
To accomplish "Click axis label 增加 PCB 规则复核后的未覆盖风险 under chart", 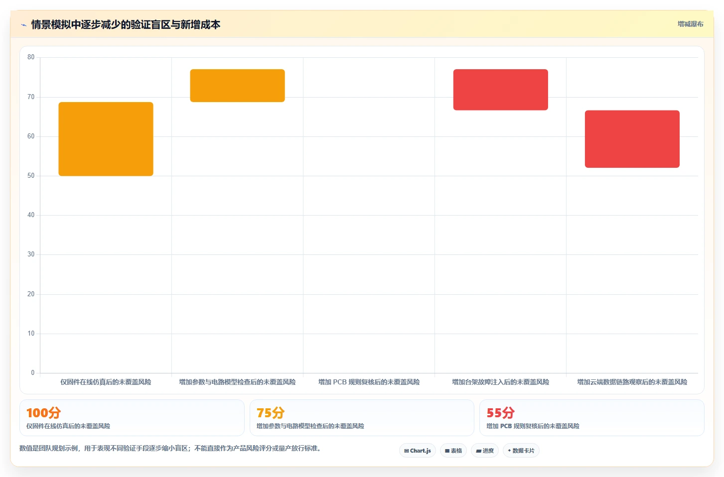I will pyautogui.click(x=369, y=382).
